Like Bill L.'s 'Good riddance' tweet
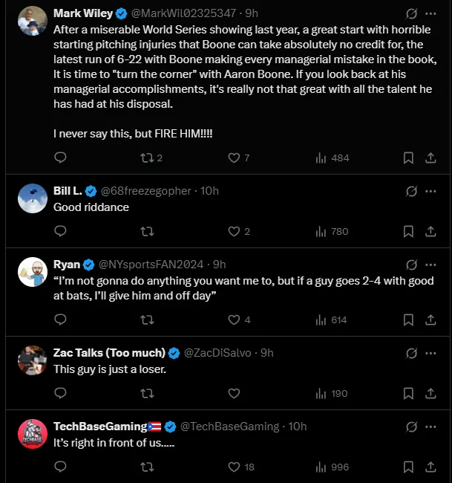Screen dimensions: 452x483 (234, 231)
